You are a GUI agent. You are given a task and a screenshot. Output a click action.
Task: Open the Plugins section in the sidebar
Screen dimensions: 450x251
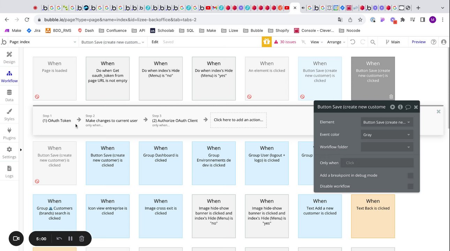tap(9, 133)
